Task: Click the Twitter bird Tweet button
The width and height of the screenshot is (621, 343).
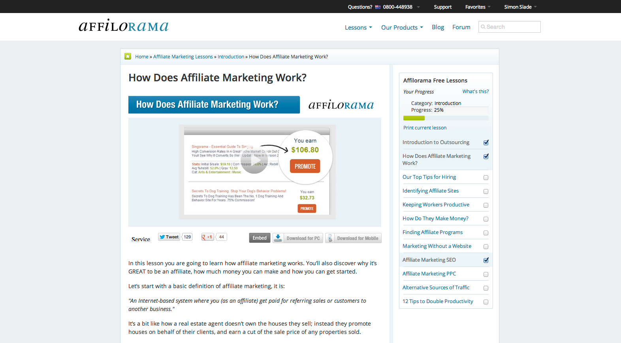Action: click(x=169, y=237)
